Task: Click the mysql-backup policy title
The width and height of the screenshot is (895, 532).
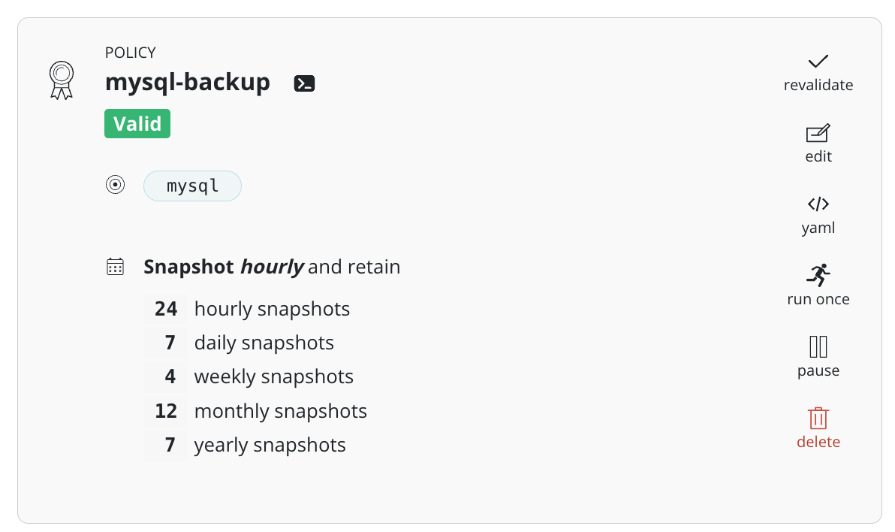Action: tap(188, 82)
